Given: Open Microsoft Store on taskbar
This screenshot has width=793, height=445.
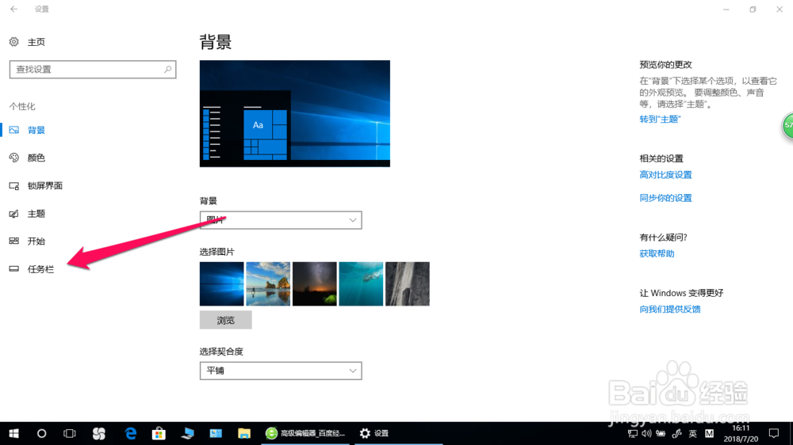Looking at the screenshot, I should point(159,433).
